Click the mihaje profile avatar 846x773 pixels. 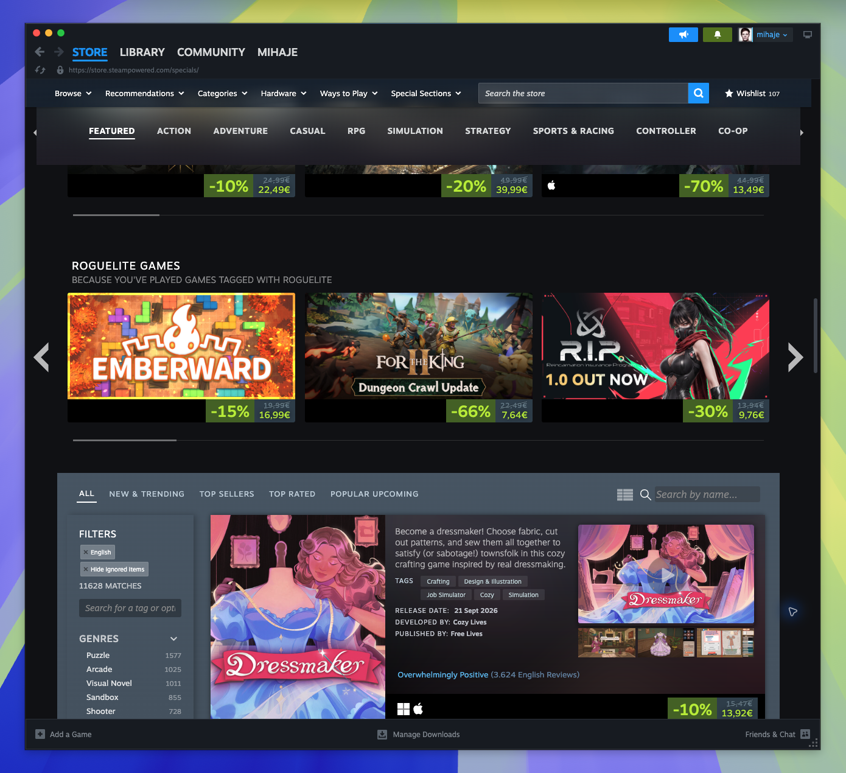(746, 35)
